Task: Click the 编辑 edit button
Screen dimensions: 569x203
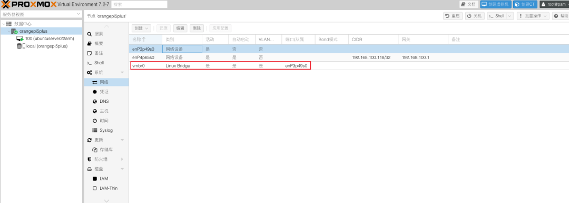Action: [x=180, y=28]
